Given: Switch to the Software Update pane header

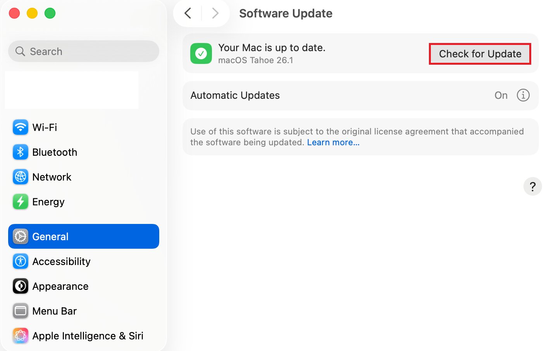Looking at the screenshot, I should [x=286, y=13].
